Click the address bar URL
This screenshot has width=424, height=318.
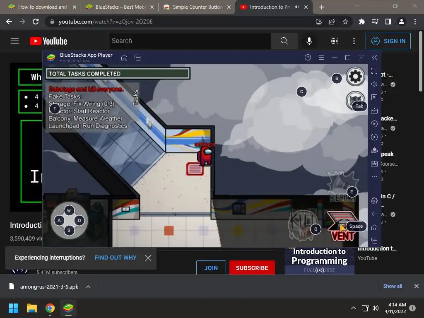[106, 22]
